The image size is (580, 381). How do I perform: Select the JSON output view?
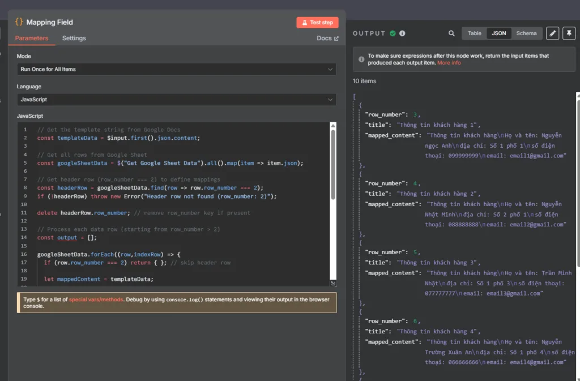[499, 33]
